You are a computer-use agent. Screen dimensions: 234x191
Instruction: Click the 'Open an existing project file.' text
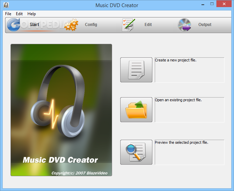(178, 100)
